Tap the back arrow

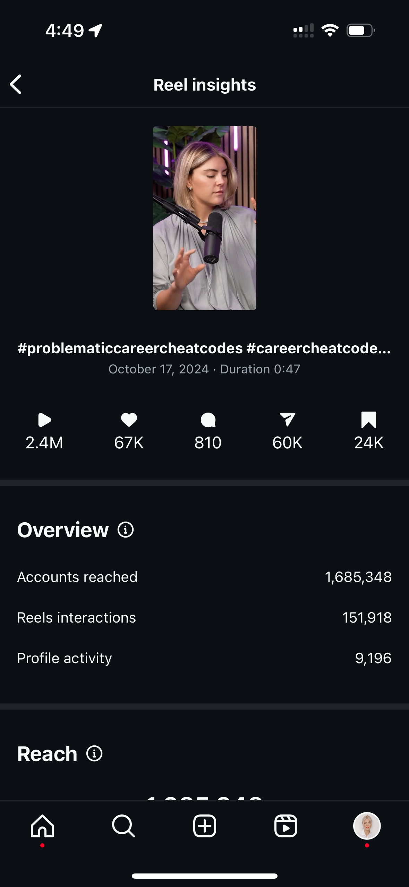tap(16, 84)
